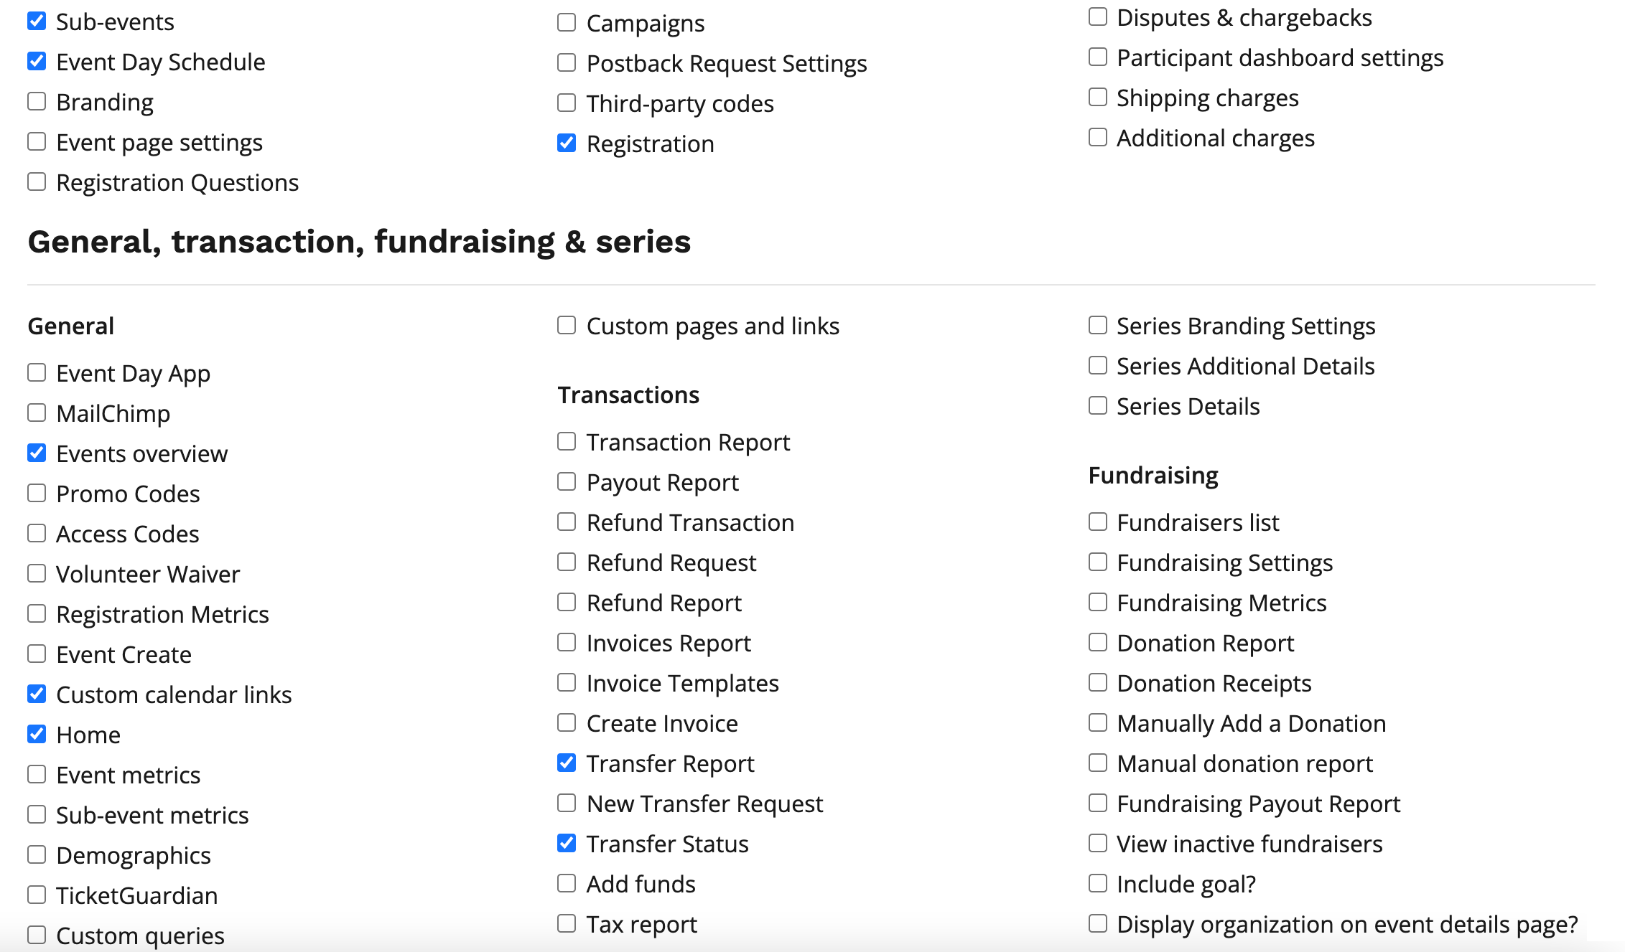Check Custom pages and links
Screen dimensions: 1625x952
click(x=567, y=326)
